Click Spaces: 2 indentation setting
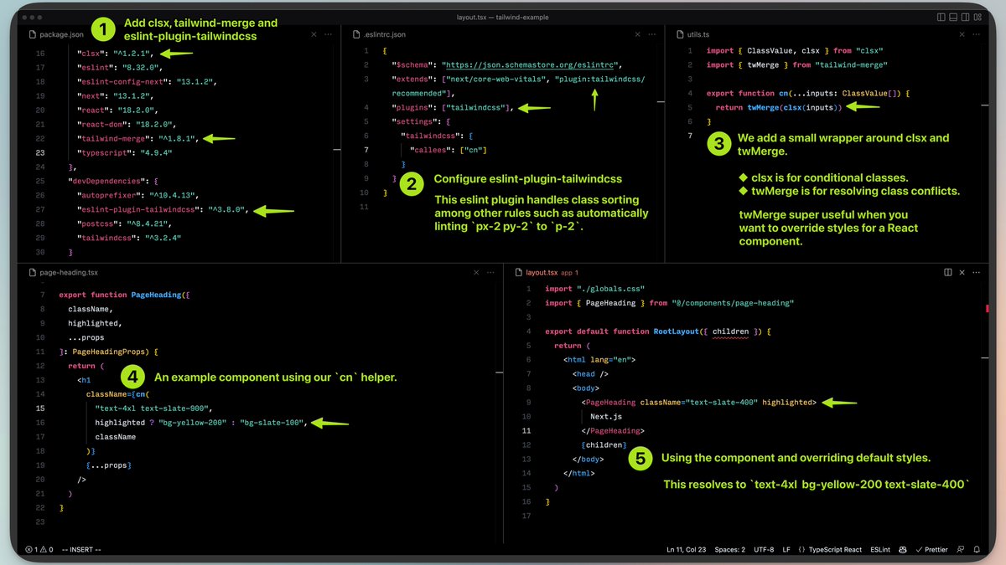The height and width of the screenshot is (565, 1006). (x=729, y=550)
